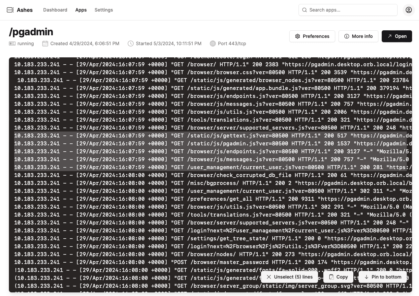
Task: Select the browser_nodes.js log line
Action: pos(210,80)
